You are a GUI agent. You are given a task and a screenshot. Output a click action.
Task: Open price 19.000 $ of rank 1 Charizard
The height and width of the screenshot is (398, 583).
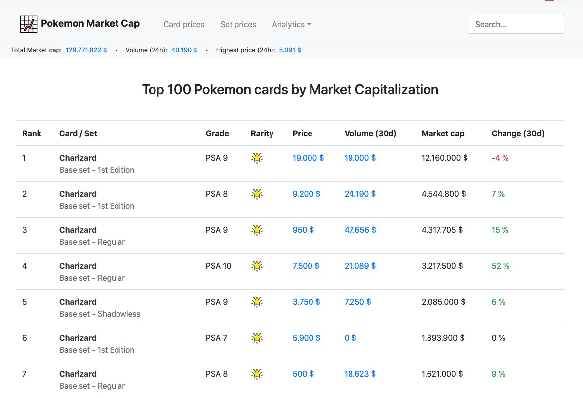pyautogui.click(x=308, y=158)
